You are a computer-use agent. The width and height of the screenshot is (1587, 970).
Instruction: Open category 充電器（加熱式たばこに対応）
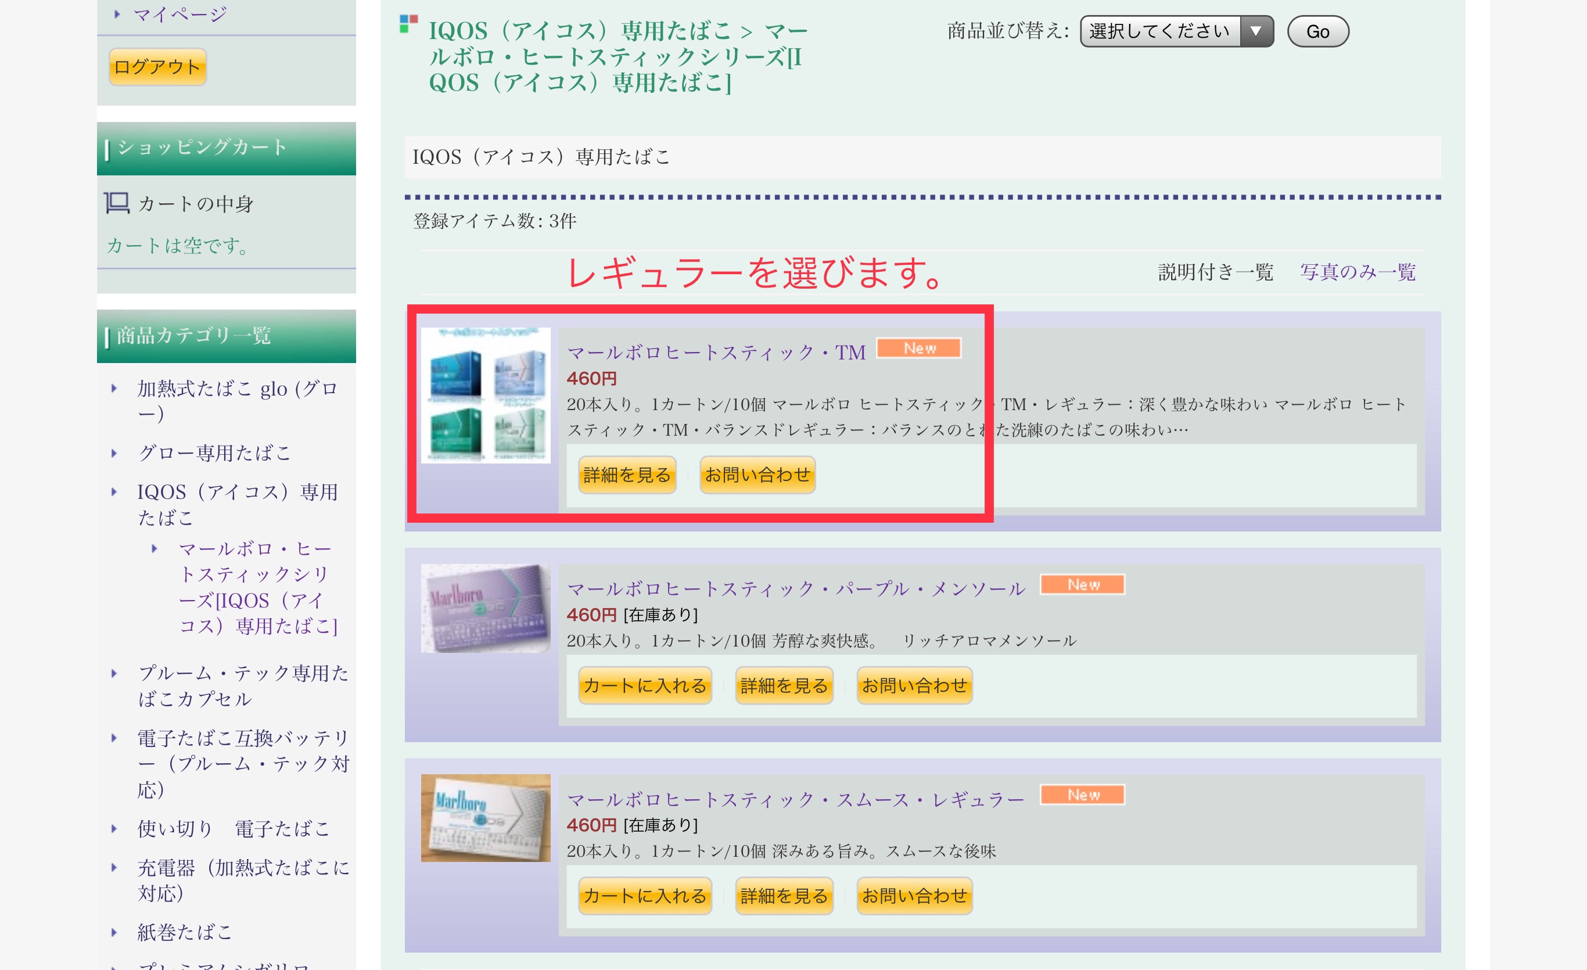click(x=243, y=880)
